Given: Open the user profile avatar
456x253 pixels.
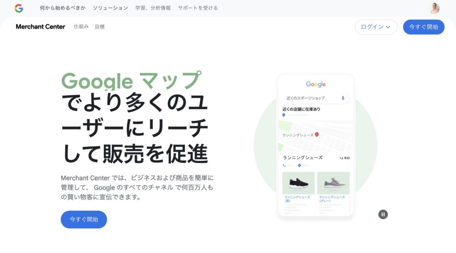Looking at the screenshot, I should (435, 8).
